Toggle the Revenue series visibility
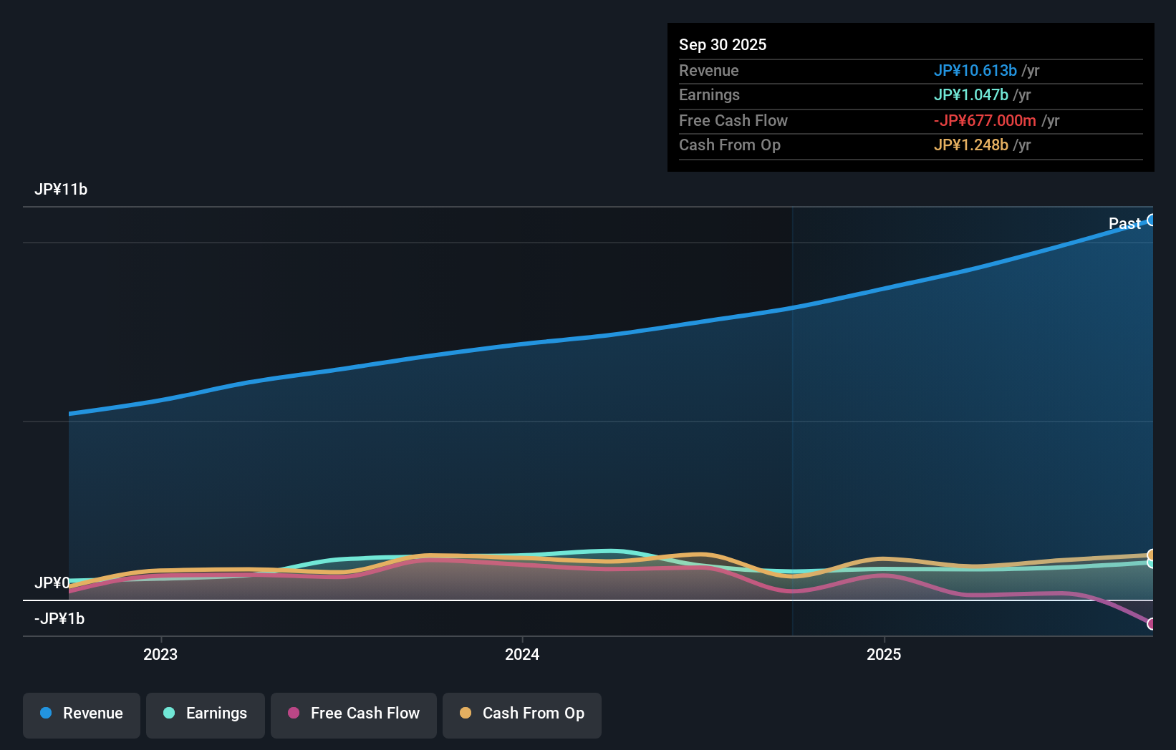 coord(81,715)
